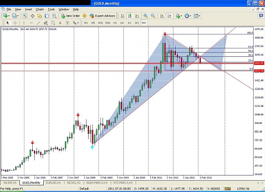Viewport: 265px width, 192px height.
Task: Open the Templates dropdown
Action: coord(197,16)
